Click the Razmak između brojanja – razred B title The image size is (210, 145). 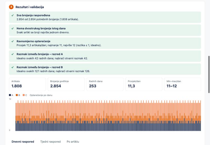40,67
